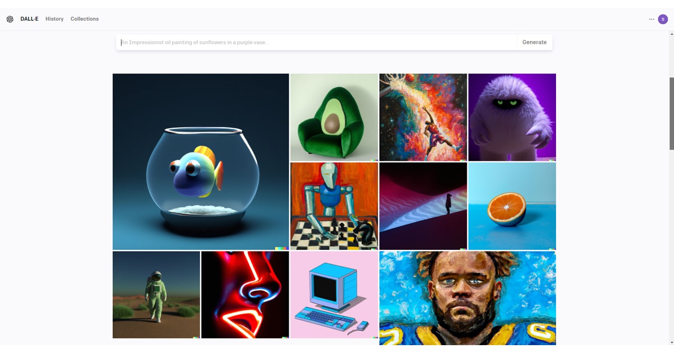Open the avocado armchair image
Screen dimensions: 674x353
334,117
